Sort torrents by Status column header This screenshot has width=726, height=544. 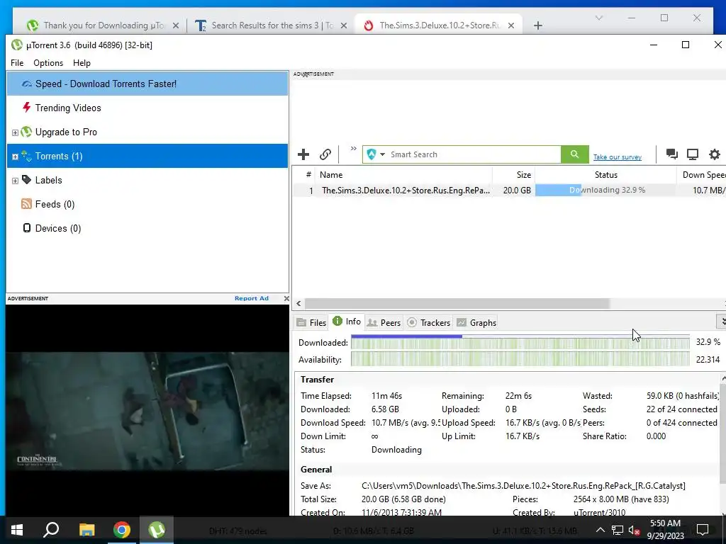click(605, 175)
